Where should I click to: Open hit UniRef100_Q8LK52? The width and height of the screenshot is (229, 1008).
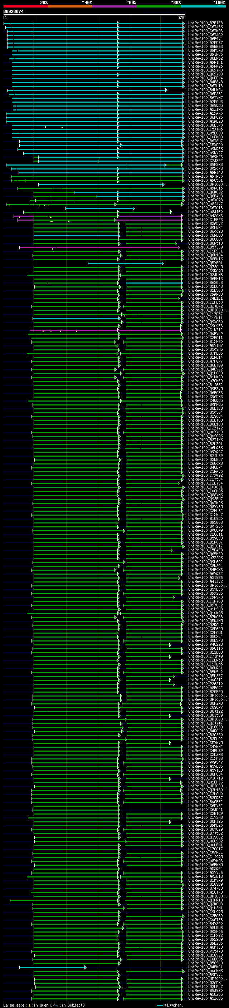(205, 59)
